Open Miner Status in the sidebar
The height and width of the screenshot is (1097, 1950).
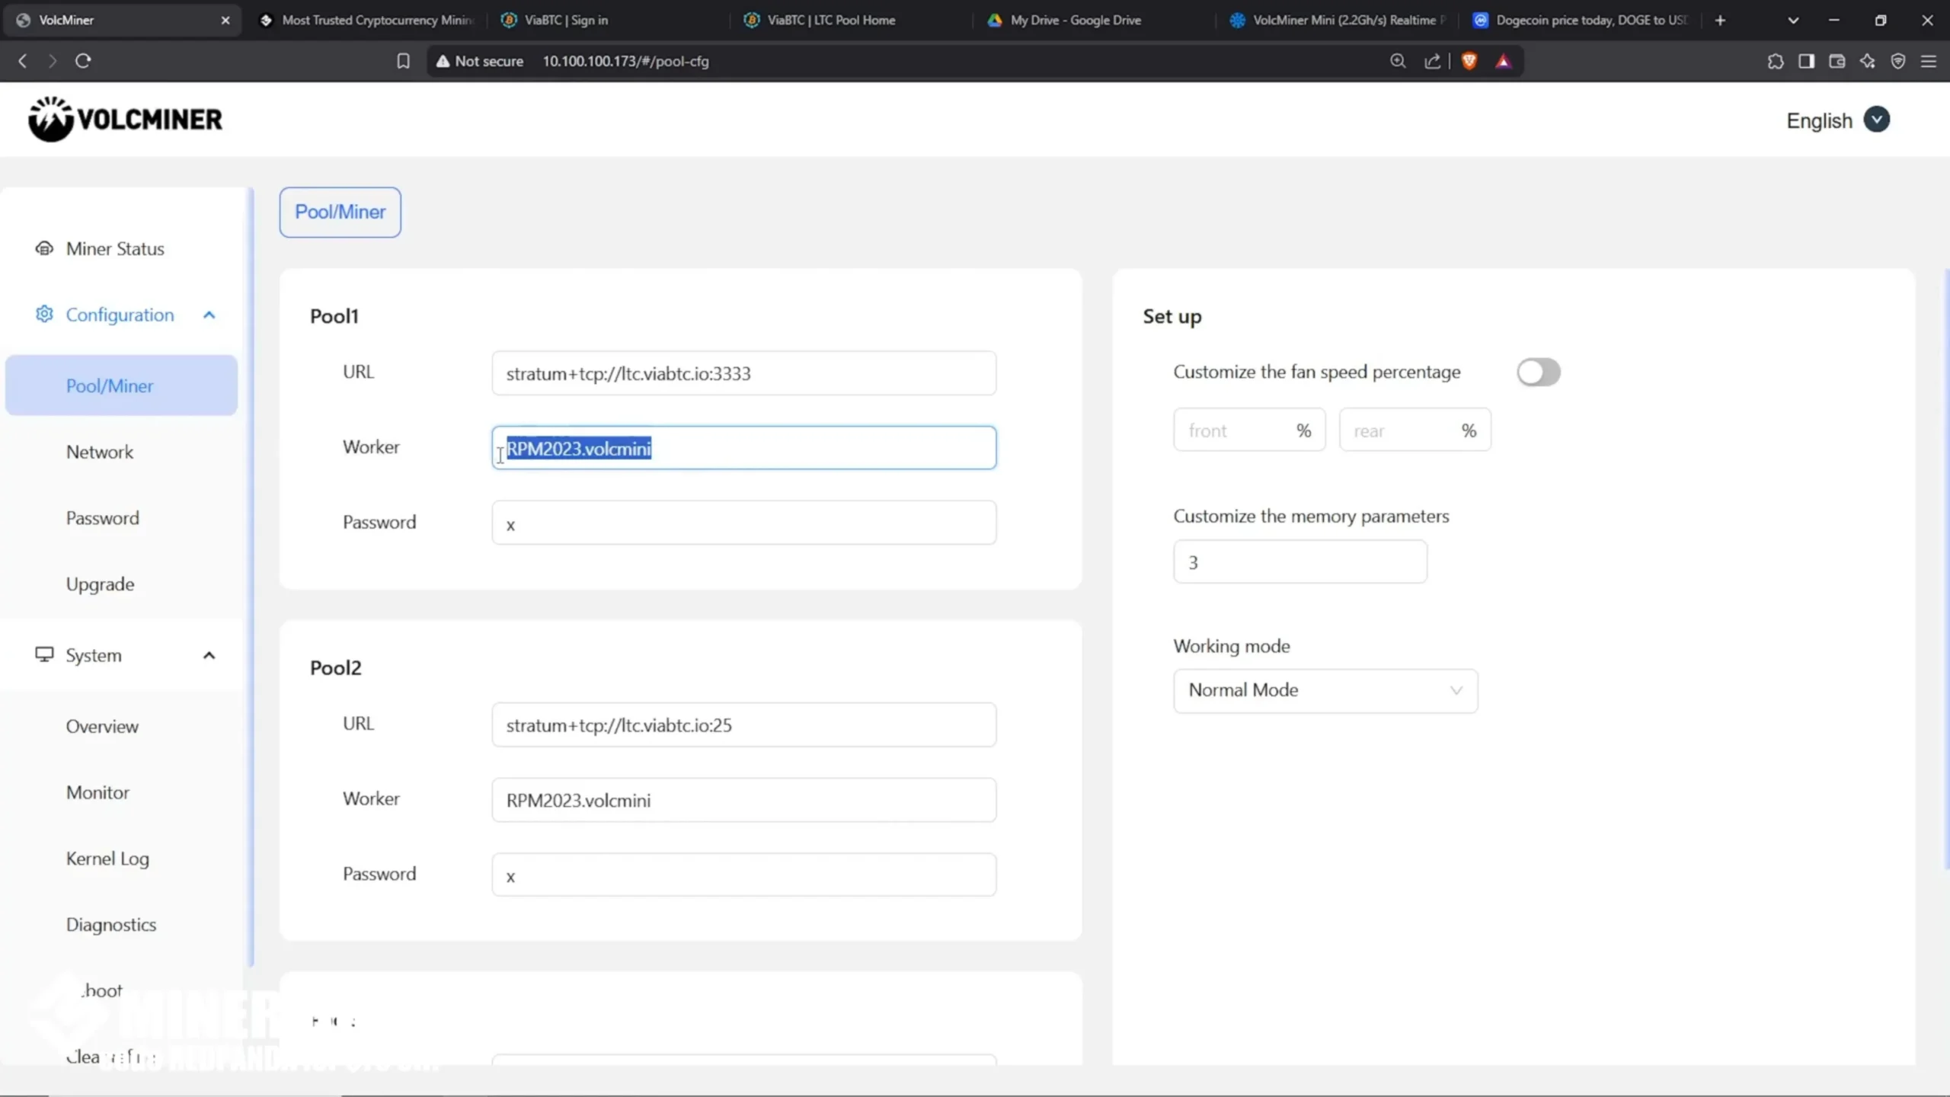[x=115, y=248]
